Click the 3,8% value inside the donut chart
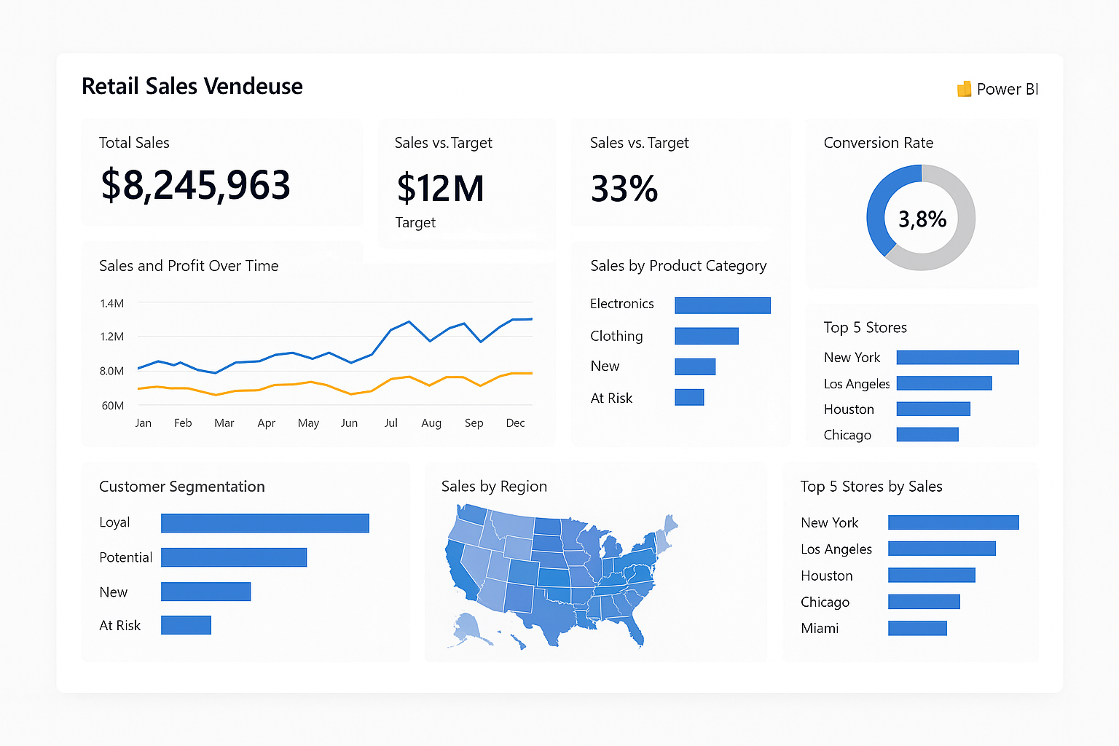Image resolution: width=1119 pixels, height=746 pixels. click(922, 217)
